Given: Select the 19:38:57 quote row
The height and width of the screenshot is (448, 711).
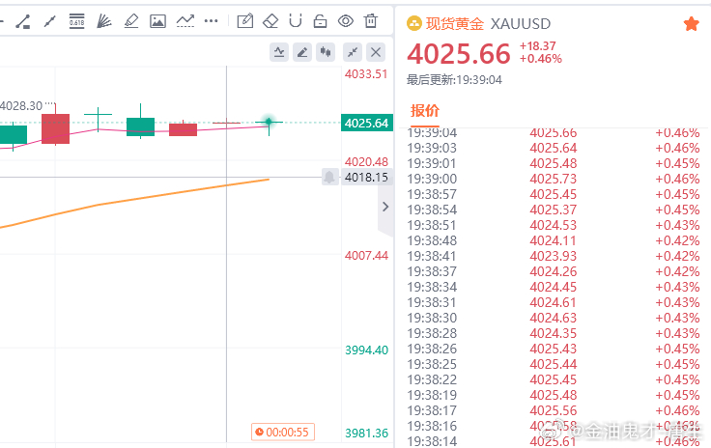Looking at the screenshot, I should point(554,194).
